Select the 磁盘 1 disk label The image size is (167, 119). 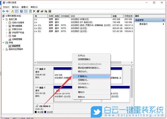pos(42,87)
